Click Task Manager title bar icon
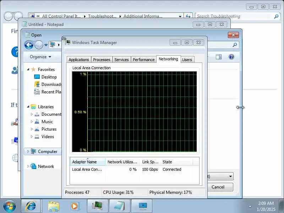 pos(68,42)
